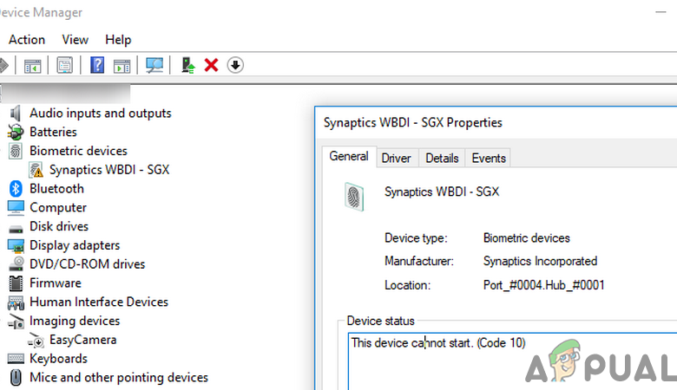Open the blue question mark Help icon
677x390 pixels.
(x=97, y=65)
